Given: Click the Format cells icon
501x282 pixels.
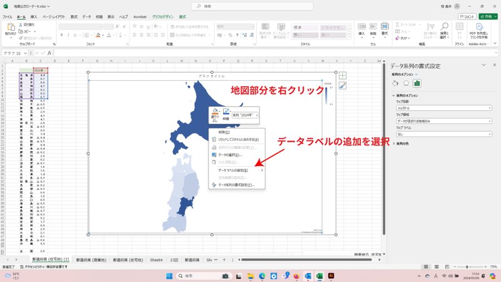Looking at the screenshot, I should coord(385,26).
